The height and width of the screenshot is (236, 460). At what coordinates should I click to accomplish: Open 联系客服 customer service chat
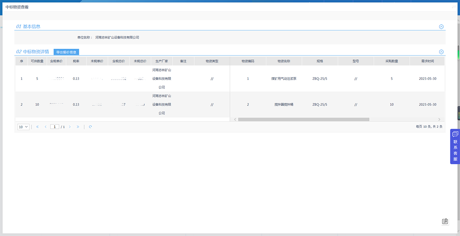[x=455, y=146]
